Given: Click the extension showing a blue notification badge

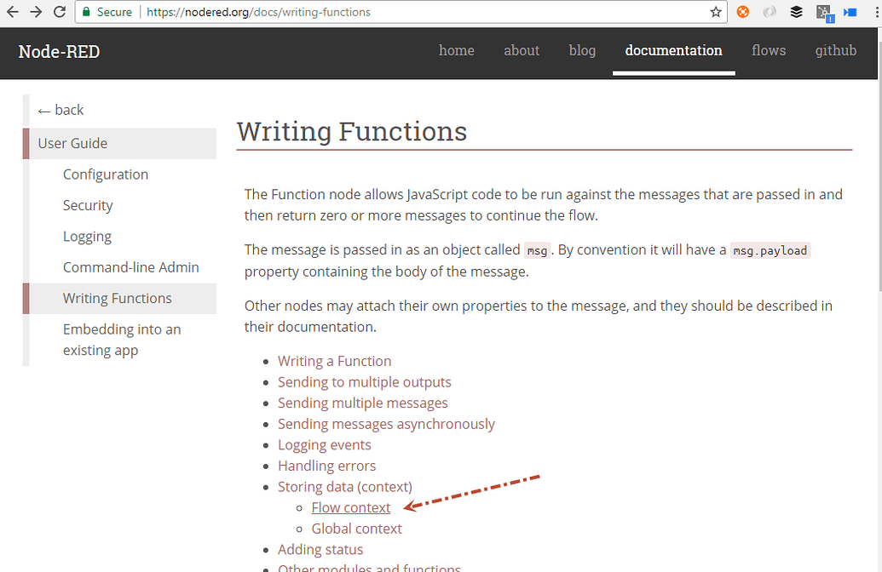Looking at the screenshot, I should click(x=823, y=12).
